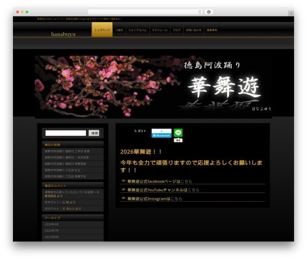Open the YouTubuチャンネル こちら link
This screenshot has width=307, height=260.
click(193, 190)
